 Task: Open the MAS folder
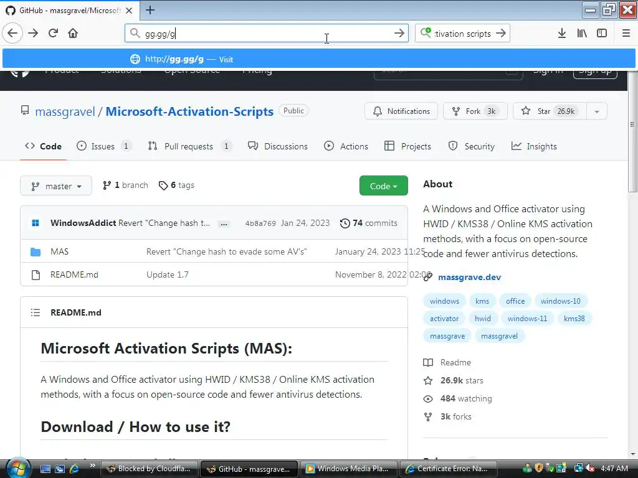point(59,251)
